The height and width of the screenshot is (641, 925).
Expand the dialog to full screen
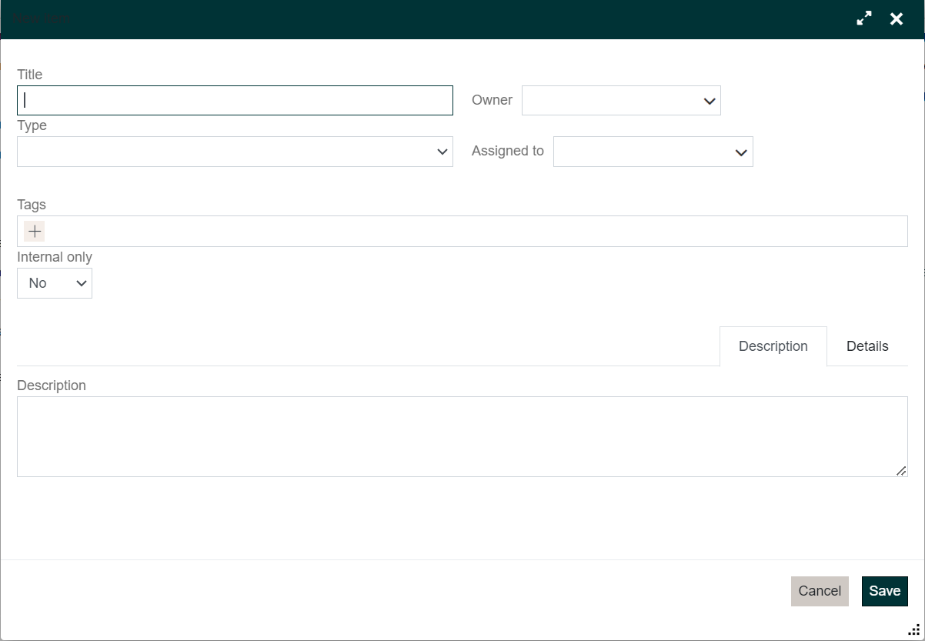pos(864,19)
